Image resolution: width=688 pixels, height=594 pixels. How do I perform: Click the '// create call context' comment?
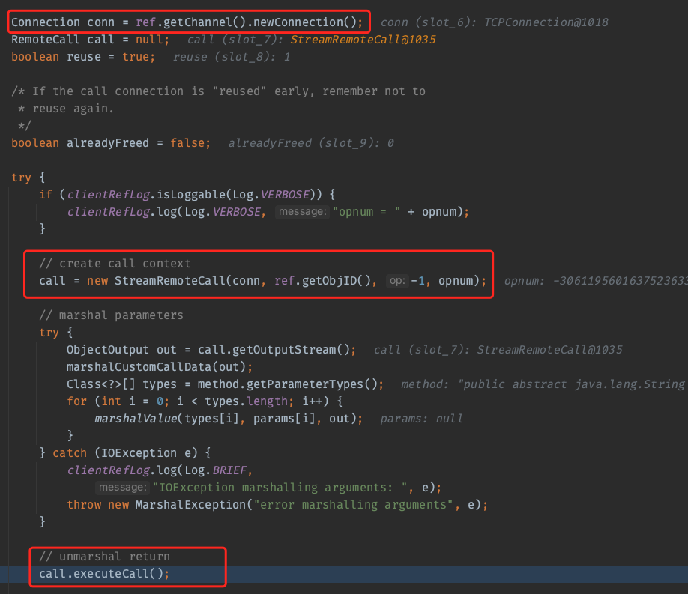click(115, 264)
